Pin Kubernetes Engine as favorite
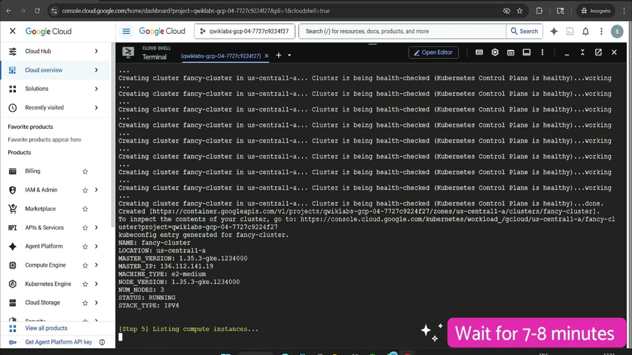The width and height of the screenshot is (632, 355). (85, 284)
